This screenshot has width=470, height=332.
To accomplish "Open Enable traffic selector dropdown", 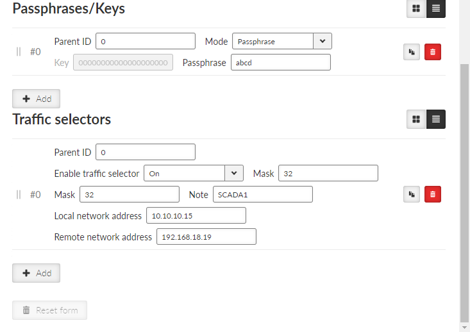I will [x=194, y=173].
